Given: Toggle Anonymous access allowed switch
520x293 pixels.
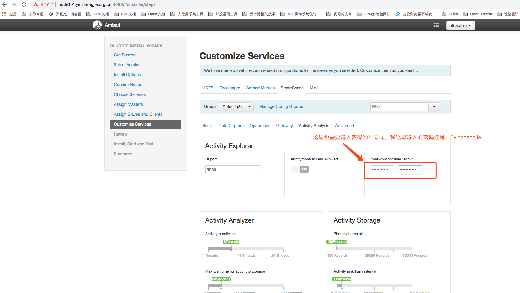Looking at the screenshot, I should 300,169.
